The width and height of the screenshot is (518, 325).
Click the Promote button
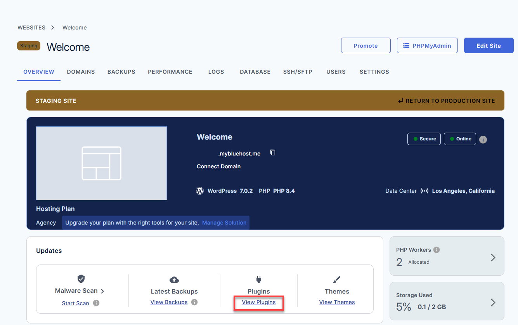click(x=366, y=45)
